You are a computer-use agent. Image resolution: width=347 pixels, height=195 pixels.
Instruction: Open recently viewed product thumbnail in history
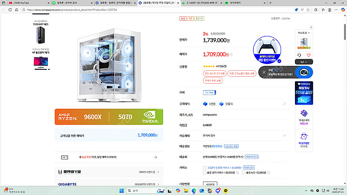[x=304, y=43]
